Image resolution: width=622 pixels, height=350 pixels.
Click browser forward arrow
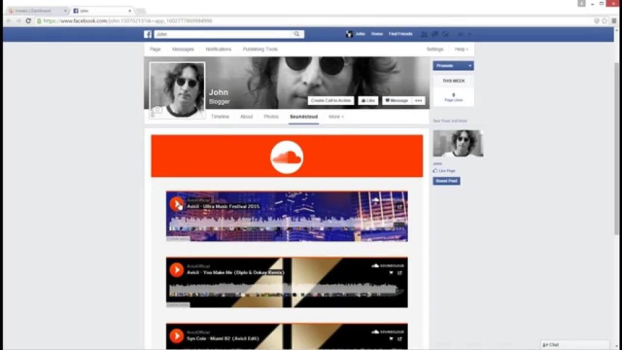[x=18, y=21]
